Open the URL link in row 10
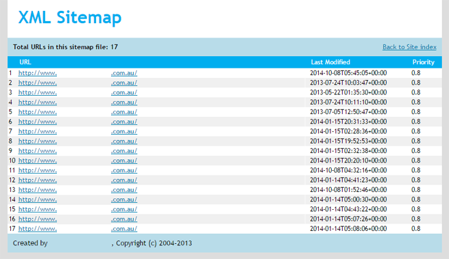The image size is (449, 259). click(x=77, y=161)
